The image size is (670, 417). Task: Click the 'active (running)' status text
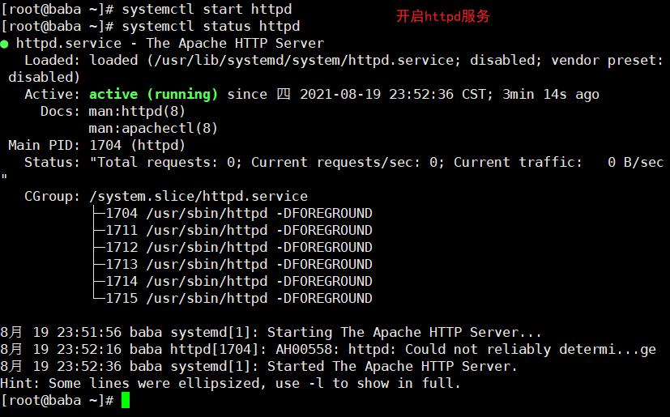pyautogui.click(x=153, y=95)
